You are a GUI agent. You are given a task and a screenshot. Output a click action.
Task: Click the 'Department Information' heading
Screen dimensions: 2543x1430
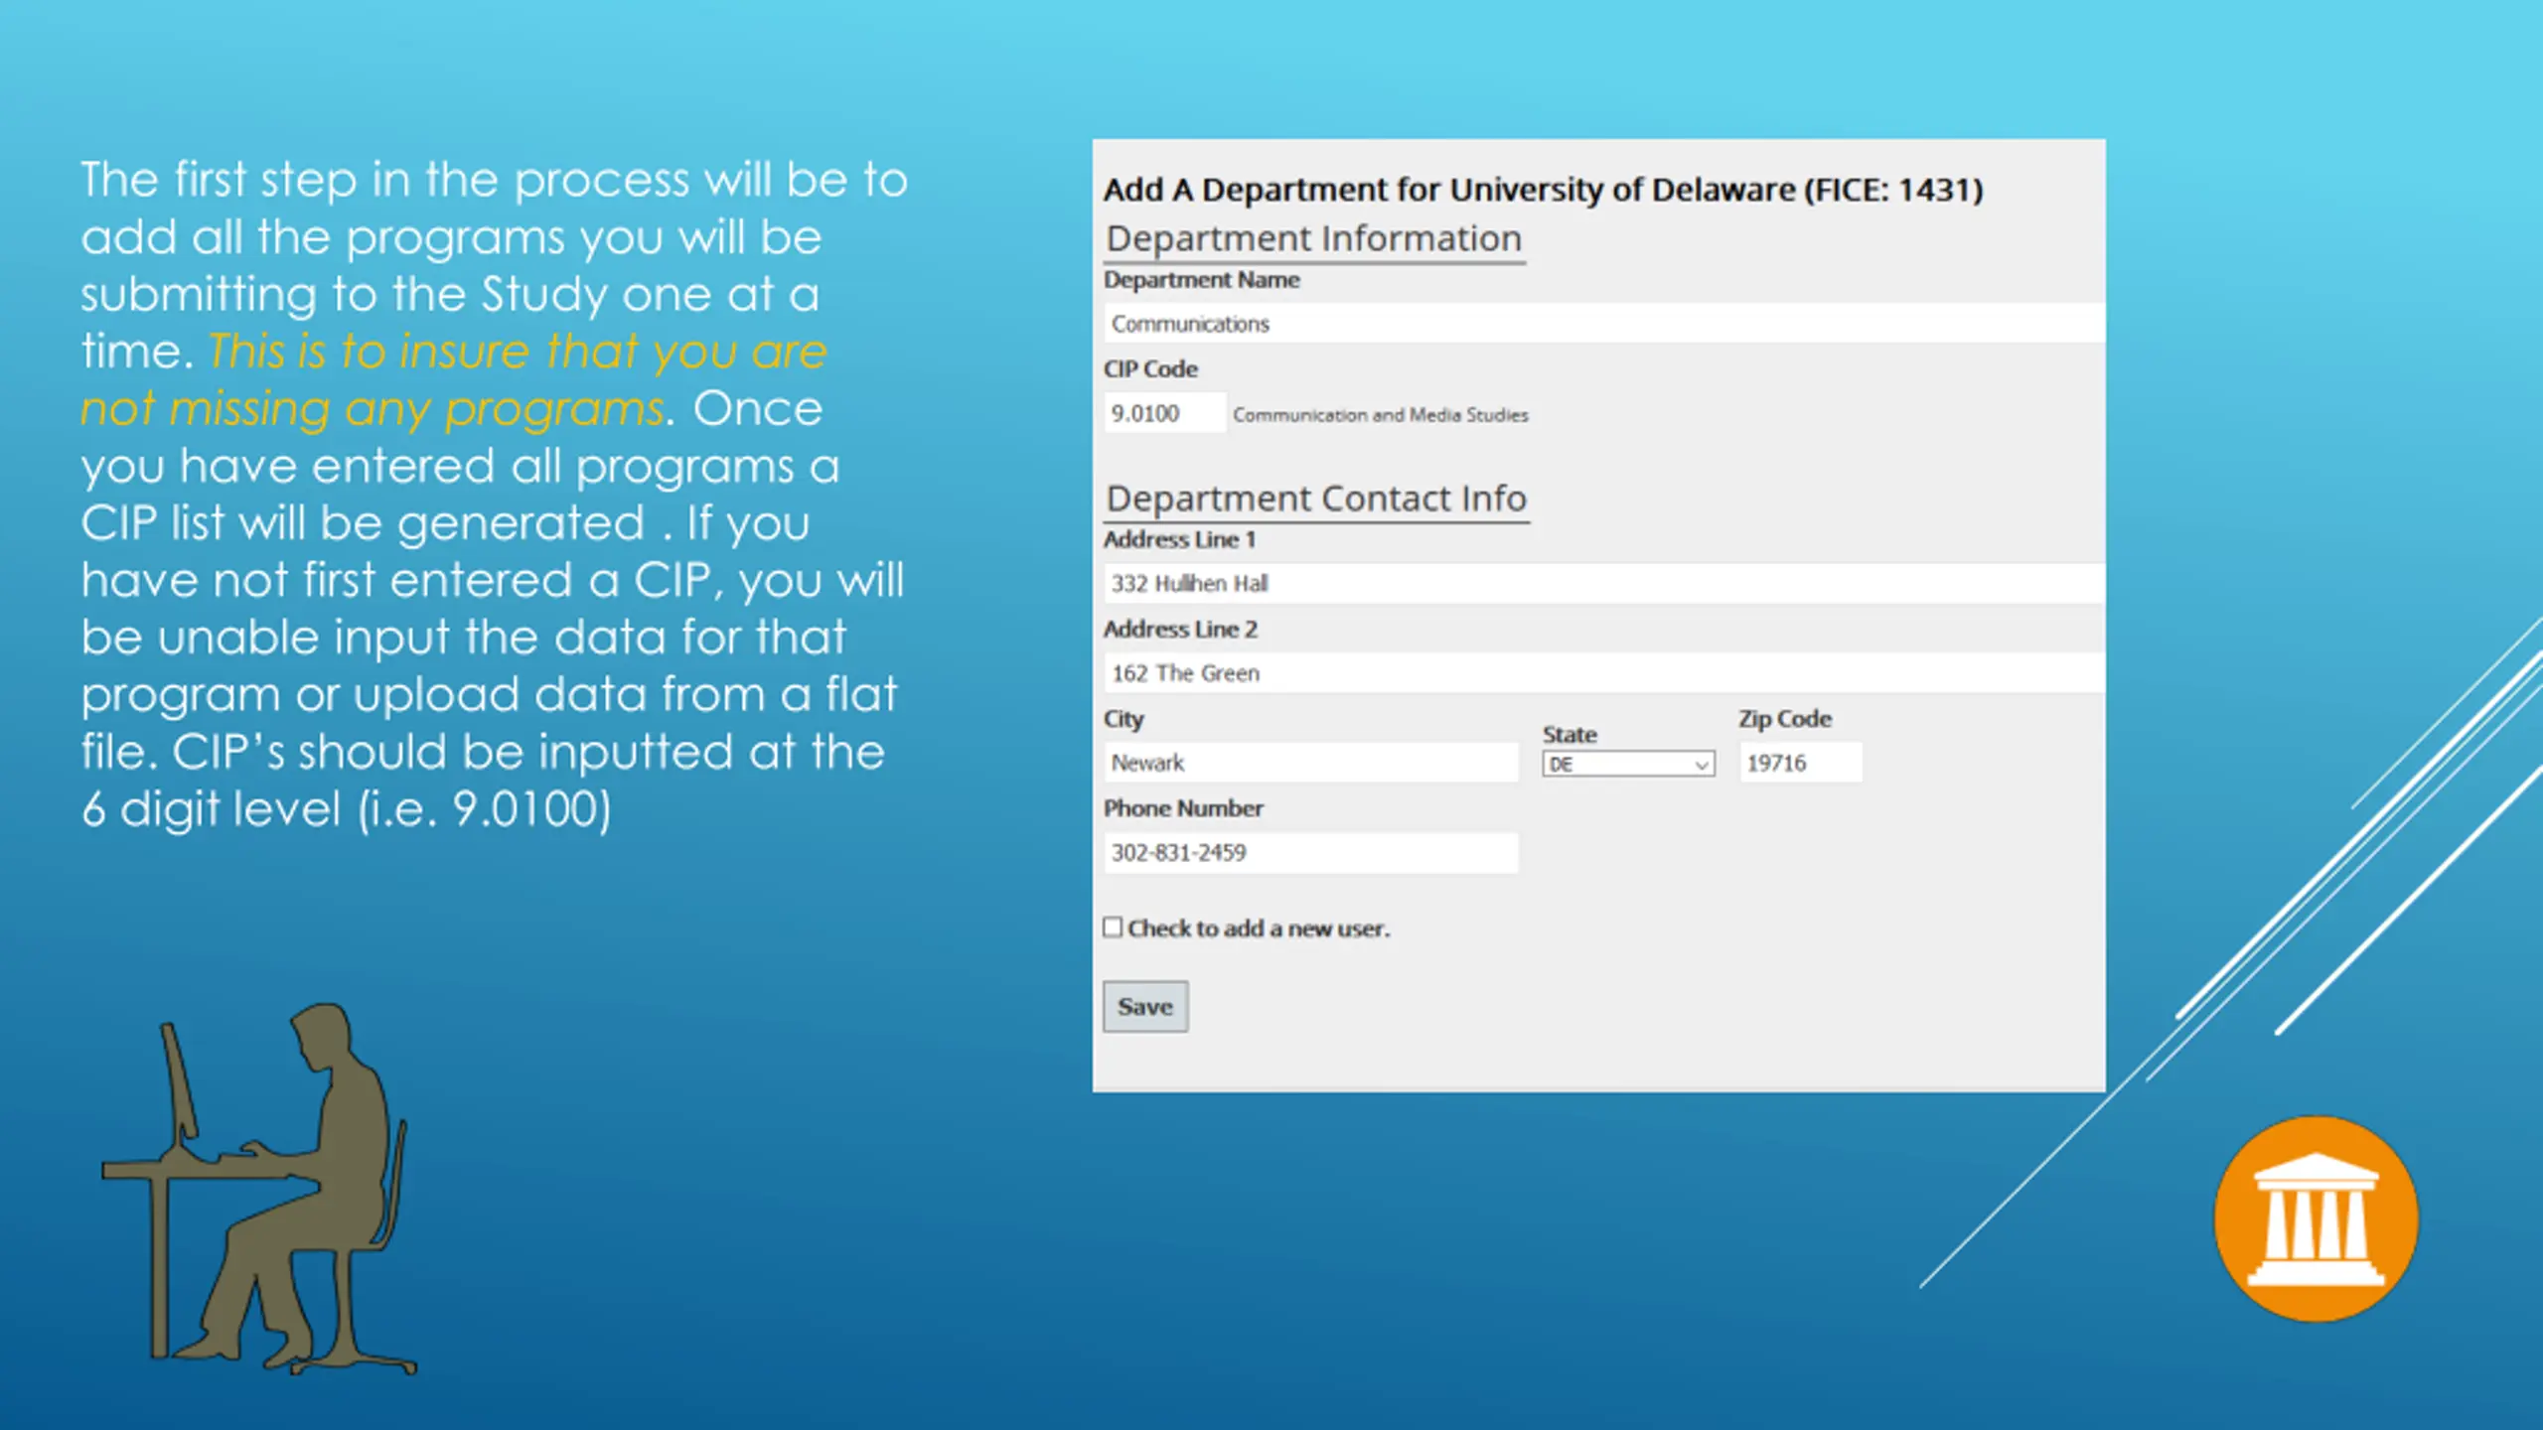[1314, 239]
